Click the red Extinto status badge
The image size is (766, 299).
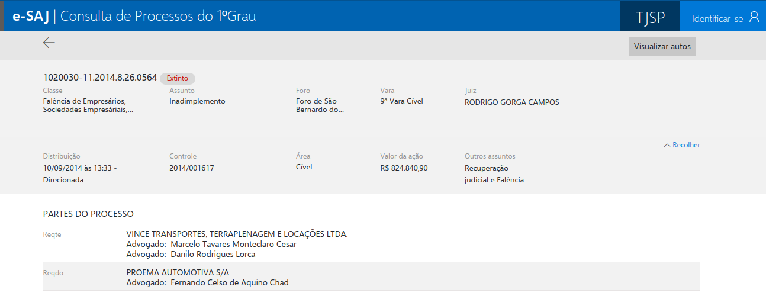[177, 78]
